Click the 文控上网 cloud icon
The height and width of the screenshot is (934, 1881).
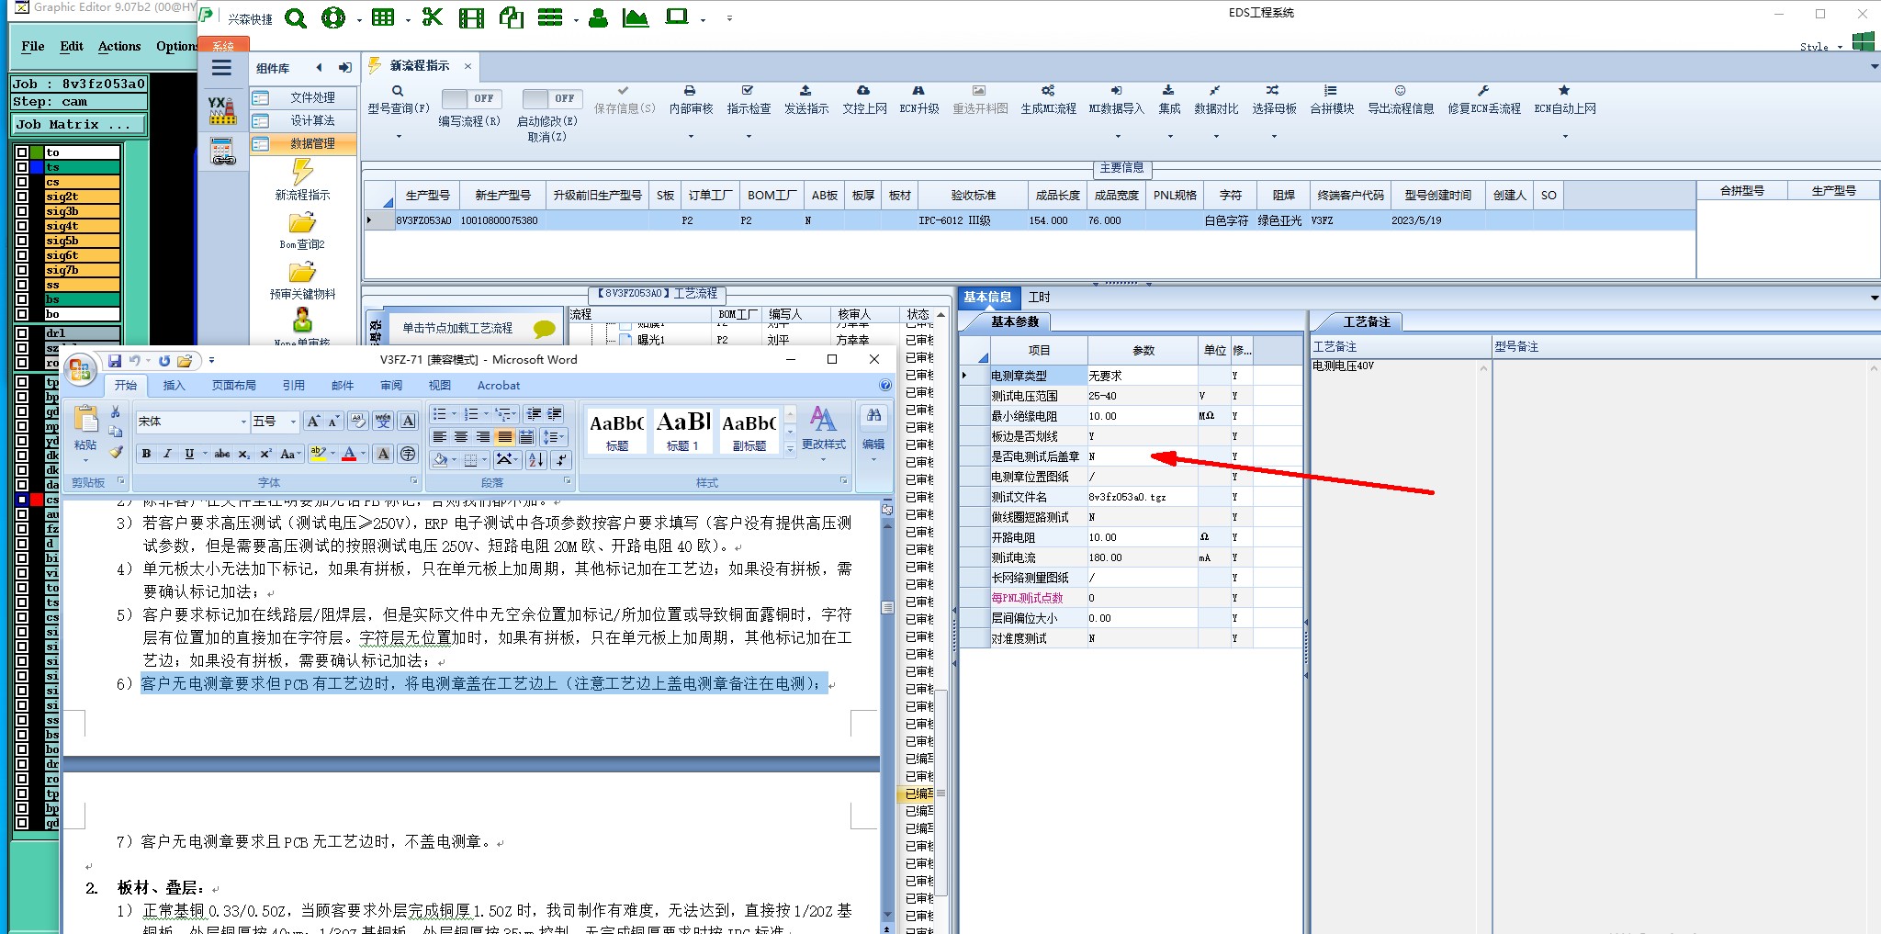pyautogui.click(x=863, y=91)
